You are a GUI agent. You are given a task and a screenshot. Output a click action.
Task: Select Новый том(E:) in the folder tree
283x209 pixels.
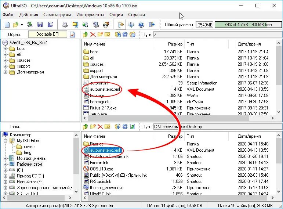pos(30,182)
